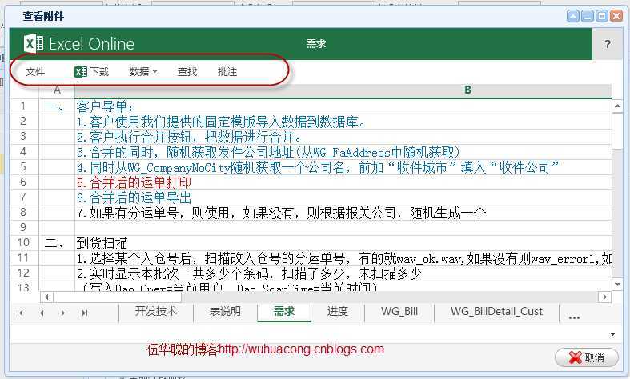Click the red X icon on 取消
Screen dimensions: 630x379
point(576,357)
